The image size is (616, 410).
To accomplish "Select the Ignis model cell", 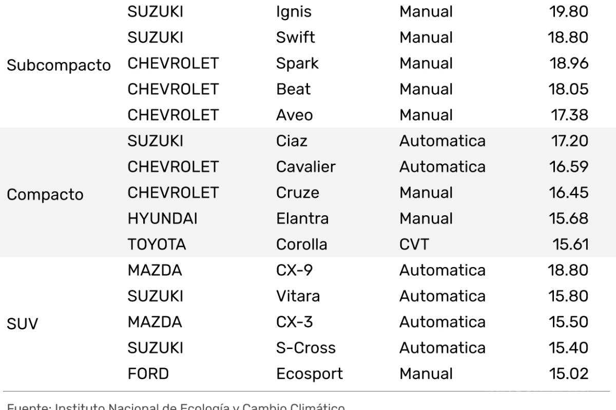I will (294, 12).
